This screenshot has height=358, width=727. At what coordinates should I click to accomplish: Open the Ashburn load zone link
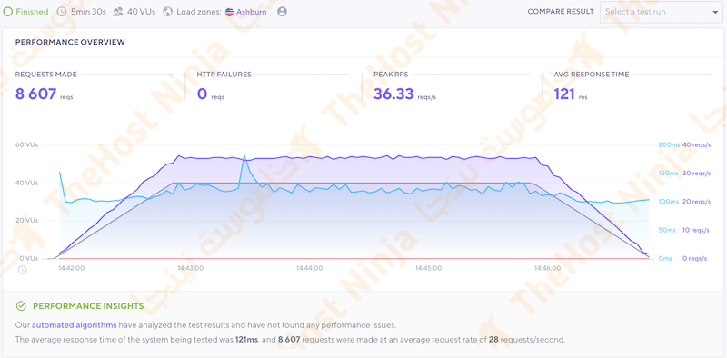click(252, 12)
